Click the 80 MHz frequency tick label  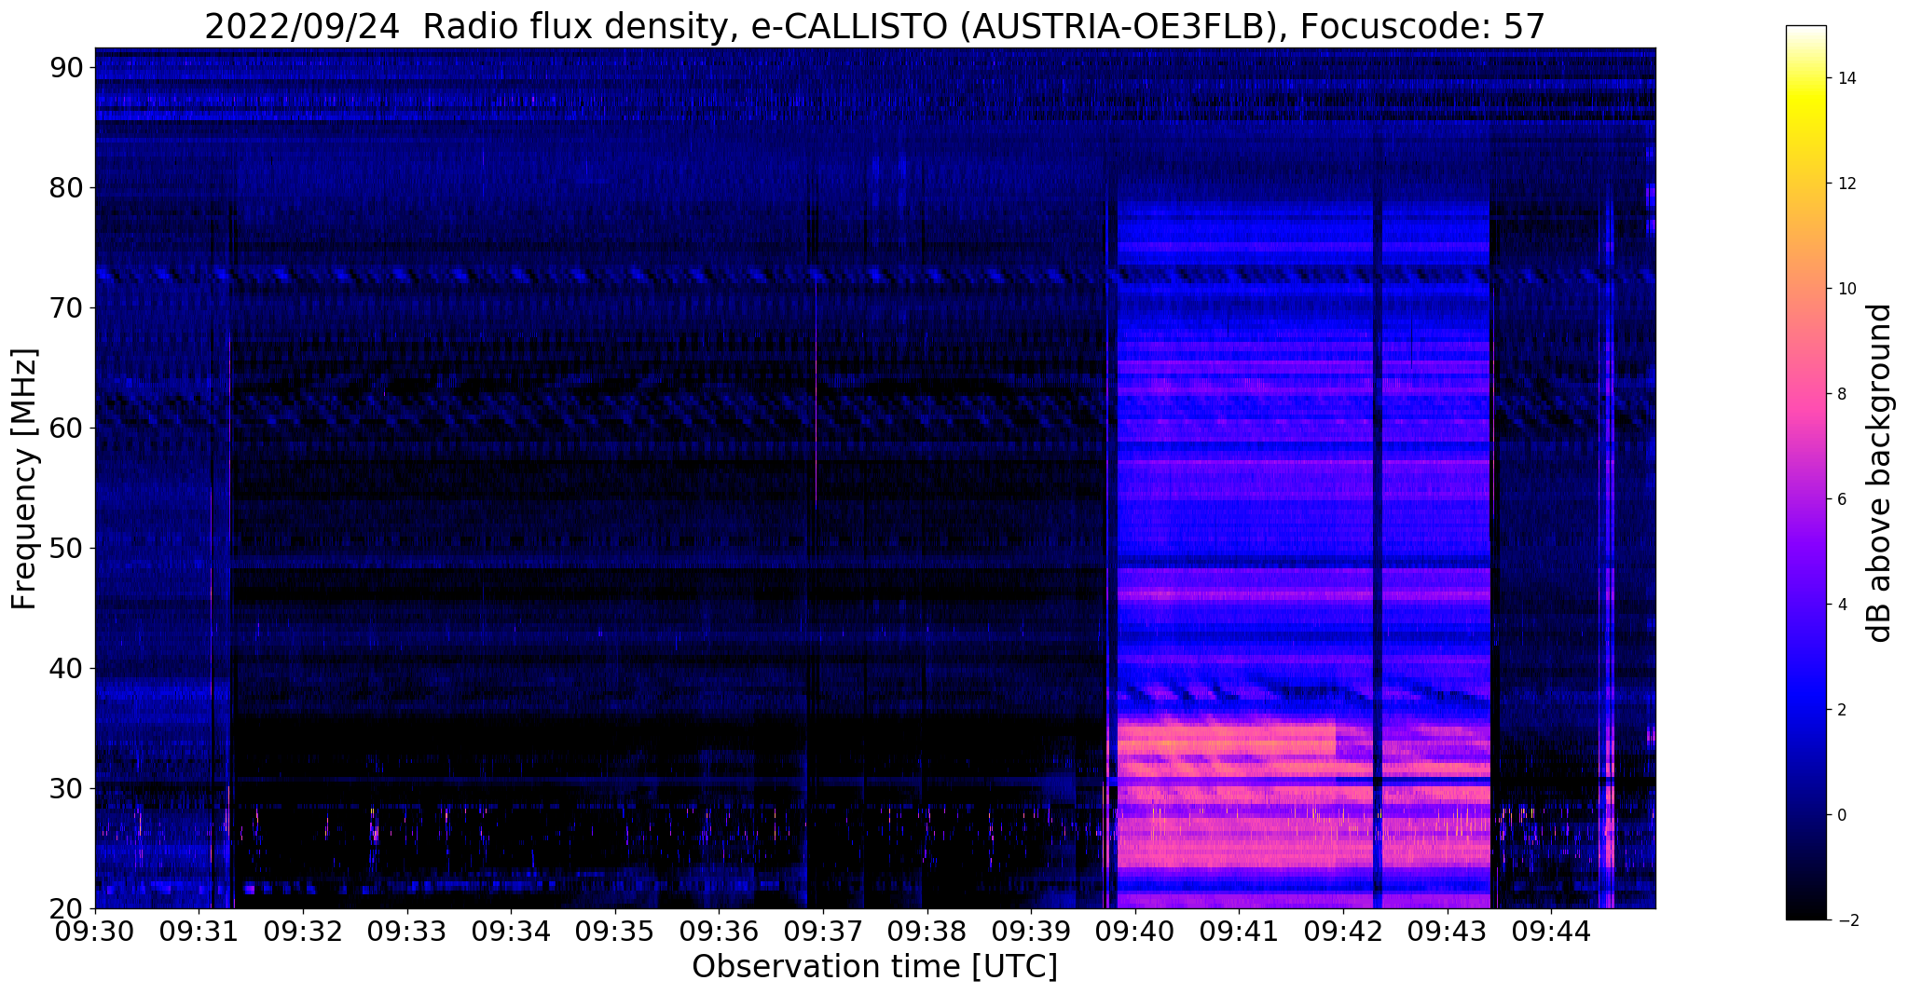[x=68, y=187]
